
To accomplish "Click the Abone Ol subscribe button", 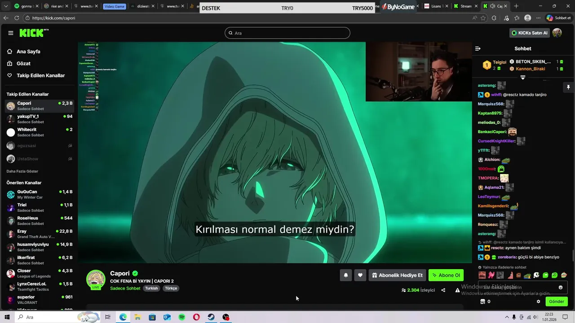I will coord(446,275).
